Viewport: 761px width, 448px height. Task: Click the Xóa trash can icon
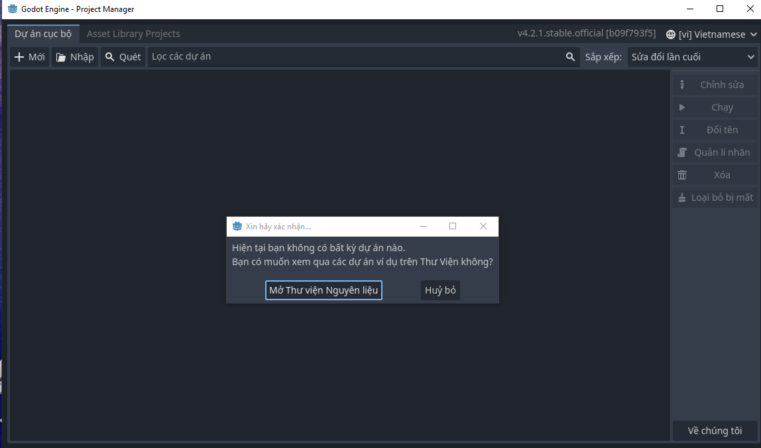(x=681, y=175)
